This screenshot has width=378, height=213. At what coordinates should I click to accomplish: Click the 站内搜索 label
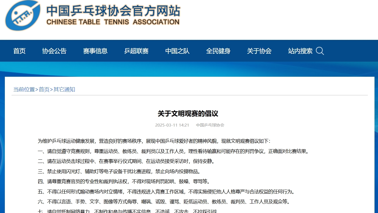[300, 51]
